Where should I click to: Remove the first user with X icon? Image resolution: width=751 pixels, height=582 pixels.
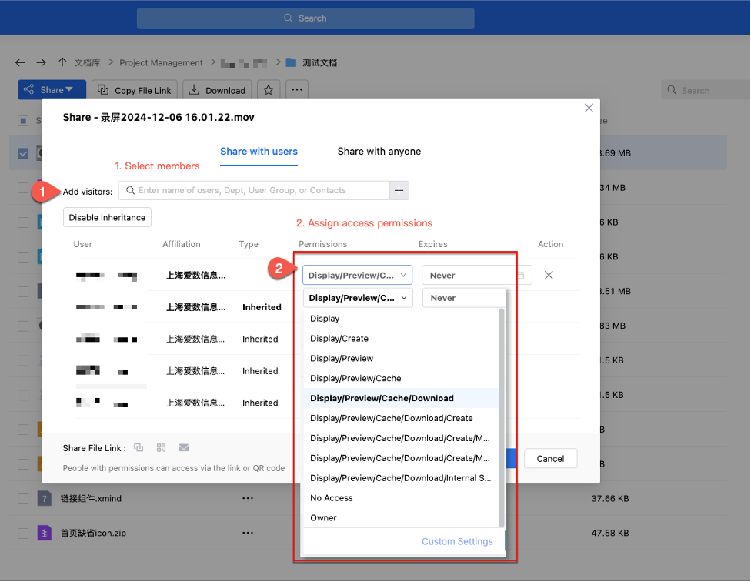[549, 275]
